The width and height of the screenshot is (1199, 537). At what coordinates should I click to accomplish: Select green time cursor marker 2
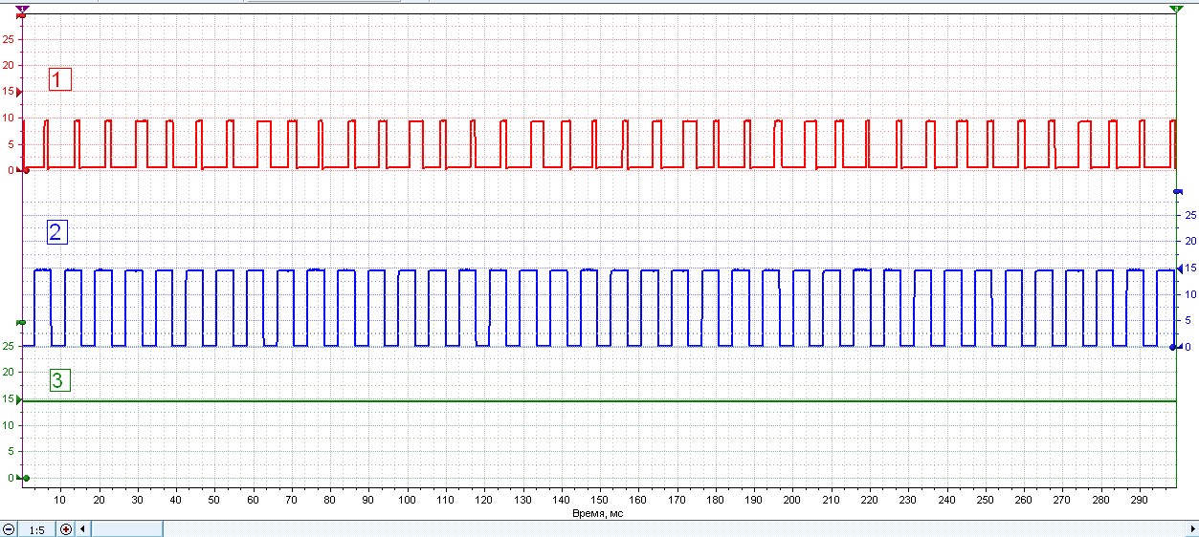point(1176,8)
